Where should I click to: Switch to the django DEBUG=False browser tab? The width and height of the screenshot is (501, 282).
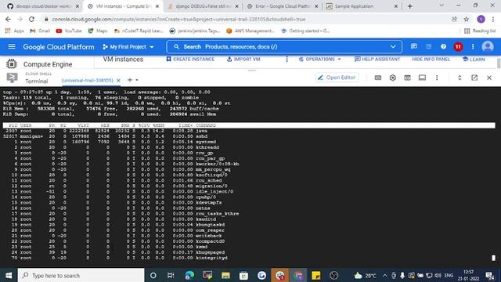pyautogui.click(x=203, y=6)
